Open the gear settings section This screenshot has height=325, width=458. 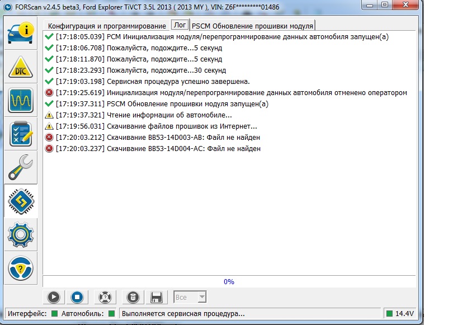21,234
